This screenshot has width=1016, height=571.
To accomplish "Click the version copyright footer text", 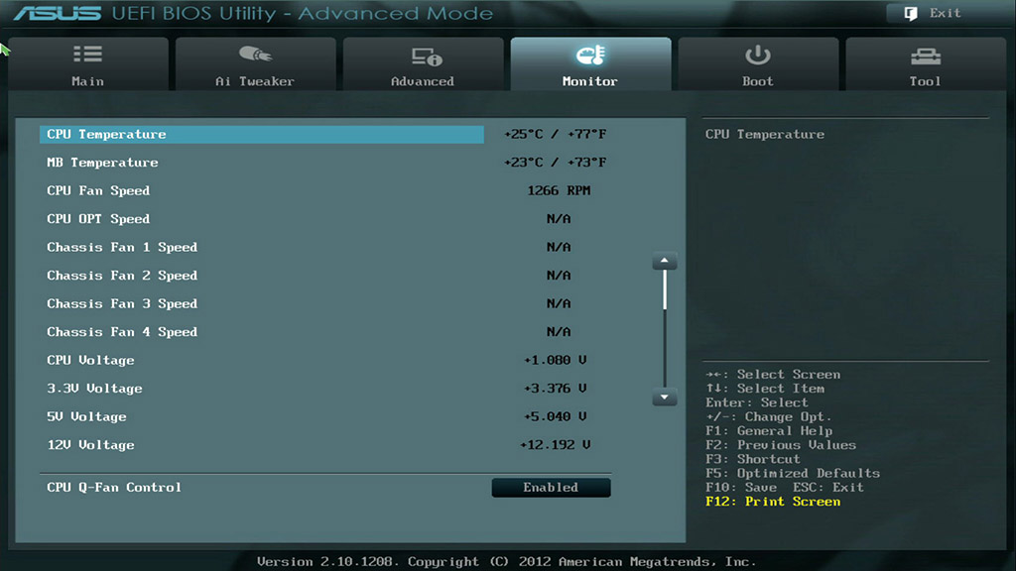I will tap(507, 561).
